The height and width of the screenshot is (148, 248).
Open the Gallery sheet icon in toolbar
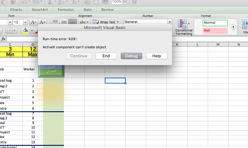(96, 2)
